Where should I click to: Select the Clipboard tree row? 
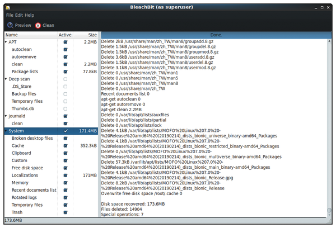coord(51,153)
